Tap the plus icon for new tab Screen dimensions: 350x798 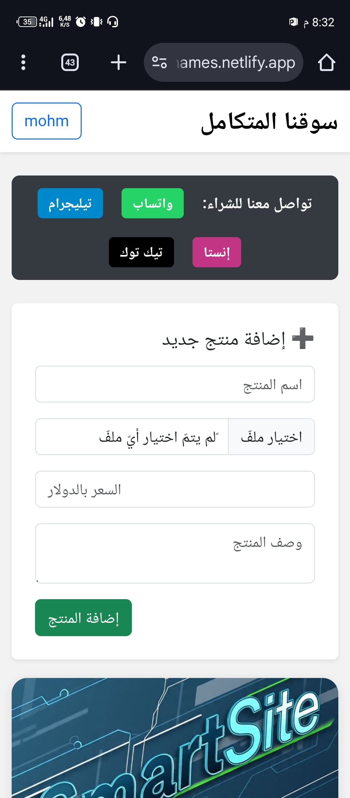(x=118, y=62)
